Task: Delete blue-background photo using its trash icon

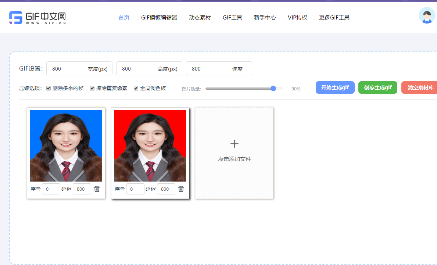Action: (97, 189)
